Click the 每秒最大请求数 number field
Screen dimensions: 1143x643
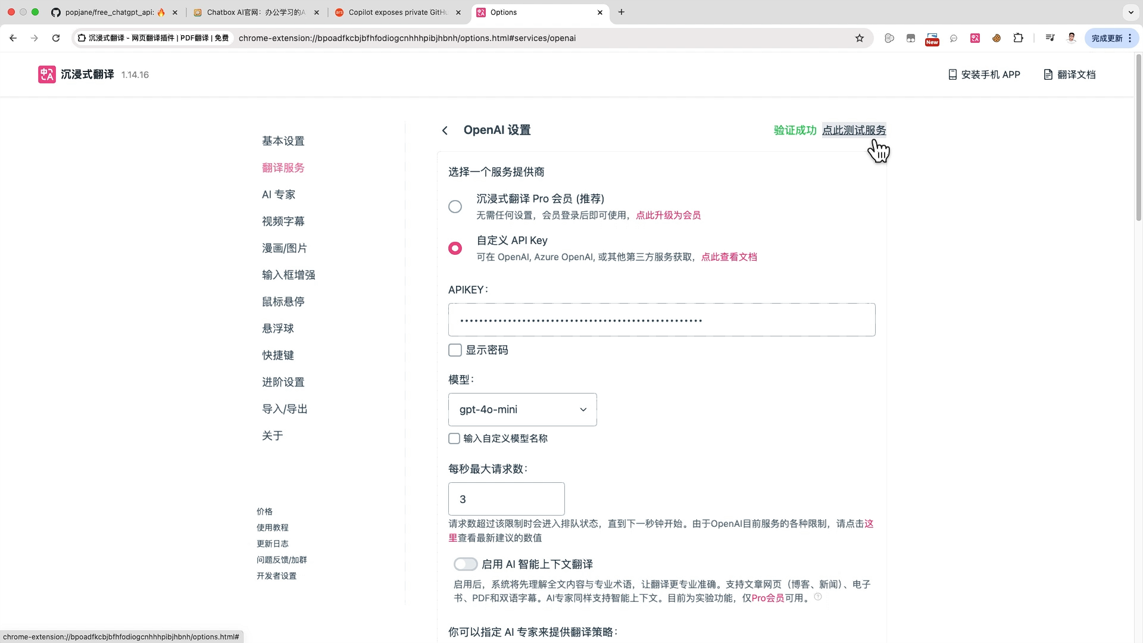click(506, 499)
